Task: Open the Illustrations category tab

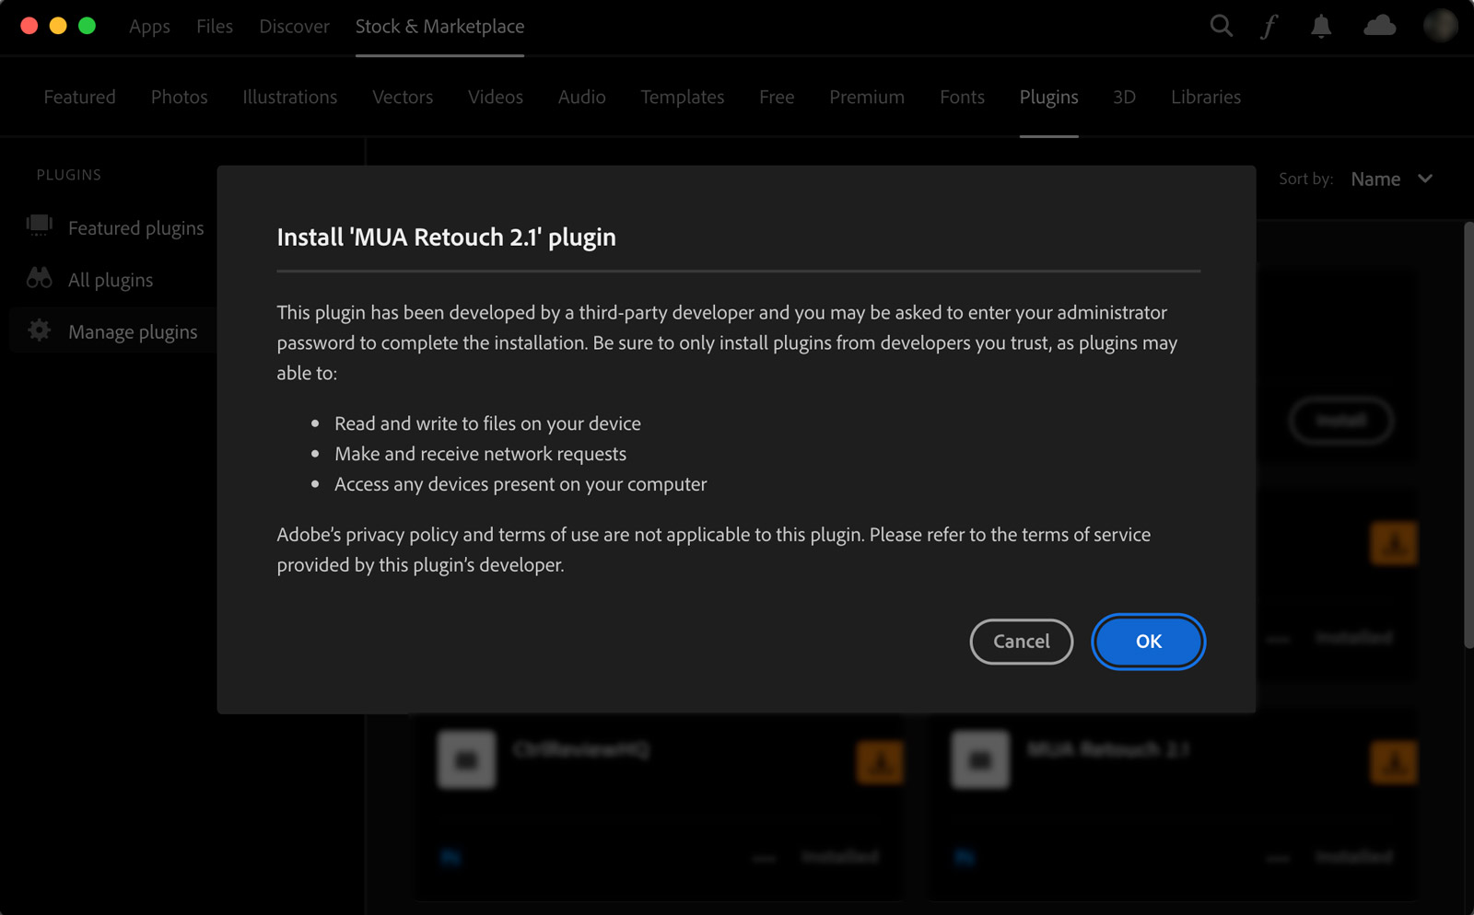Action: 289,97
